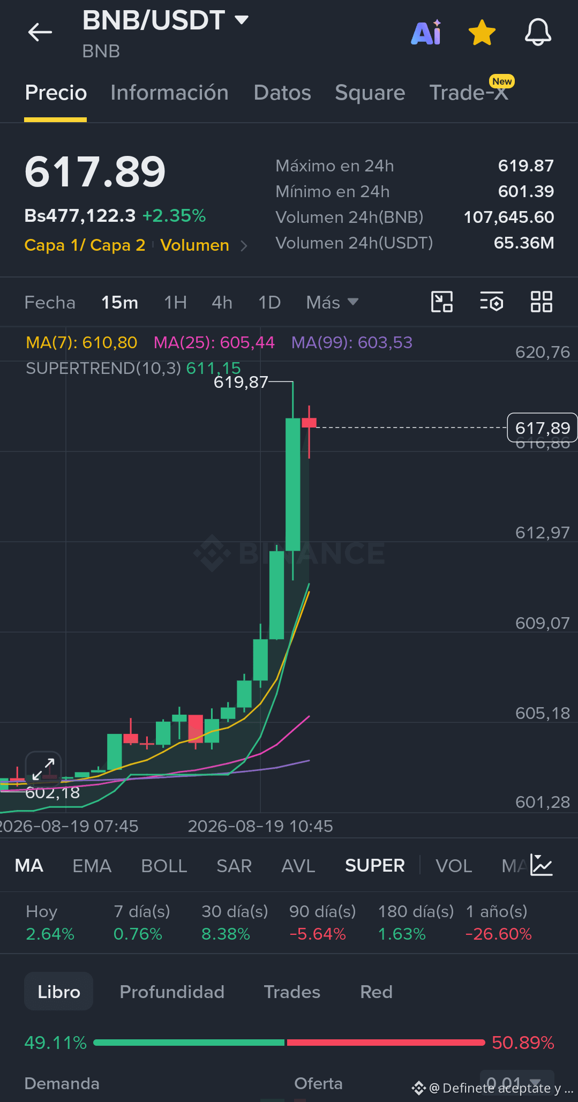Viewport: 578px width, 1102px height.
Task: Click the 50.89% offer percentage
Action: pyautogui.click(x=523, y=1043)
